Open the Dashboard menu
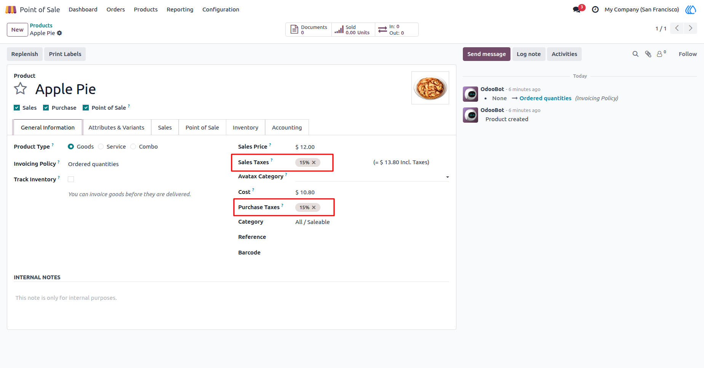The height and width of the screenshot is (368, 704). [83, 10]
